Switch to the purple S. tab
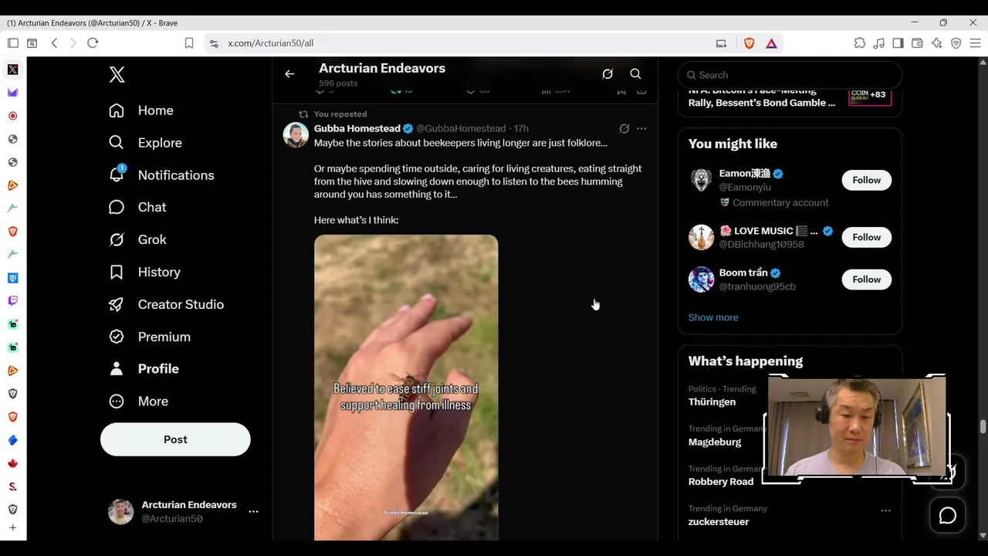Image resolution: width=988 pixels, height=556 pixels. click(13, 486)
